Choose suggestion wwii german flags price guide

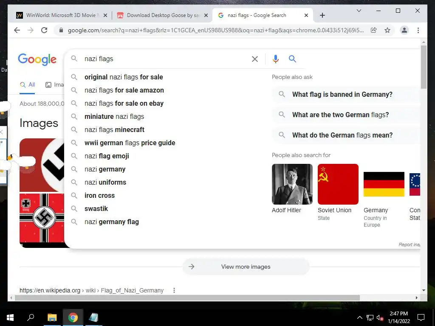(130, 143)
